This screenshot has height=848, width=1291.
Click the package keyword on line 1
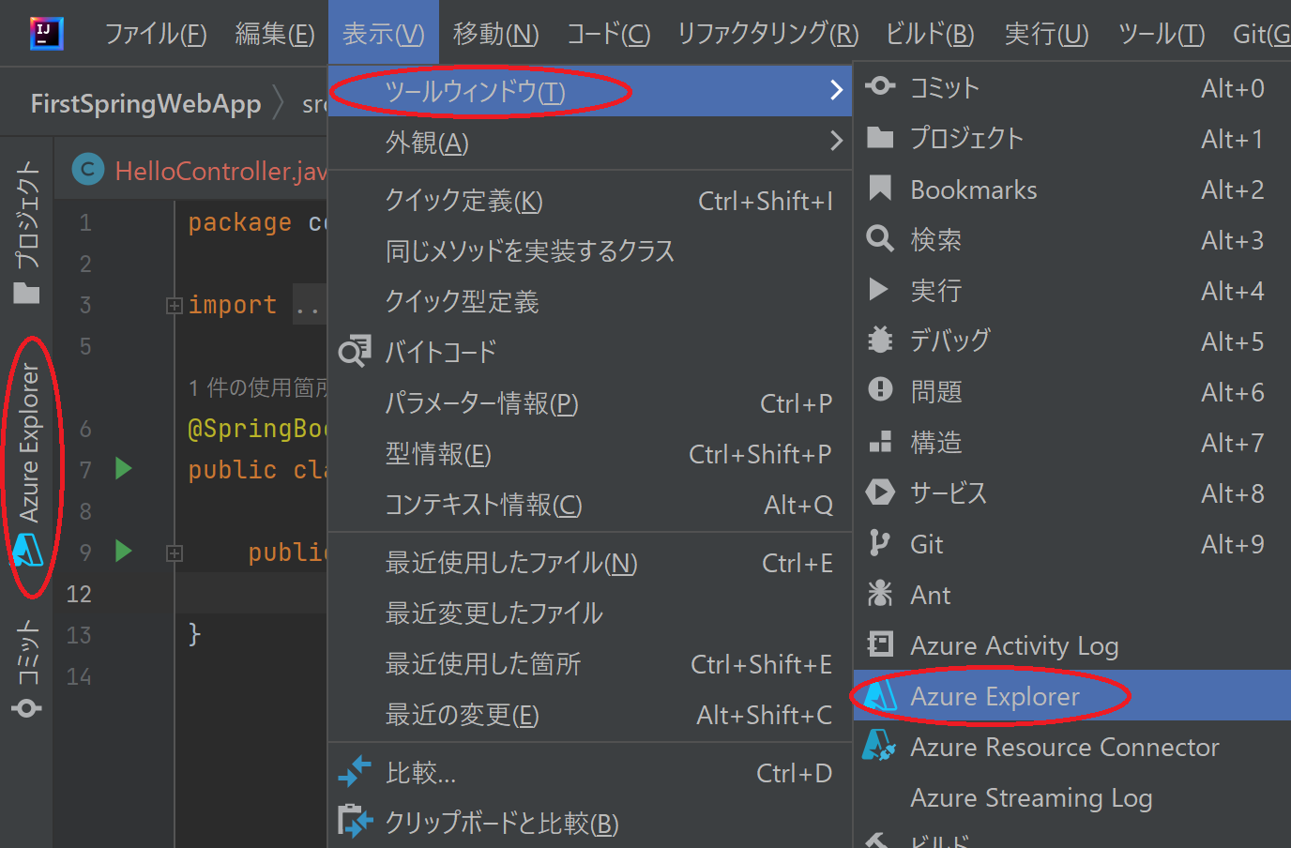[239, 222]
